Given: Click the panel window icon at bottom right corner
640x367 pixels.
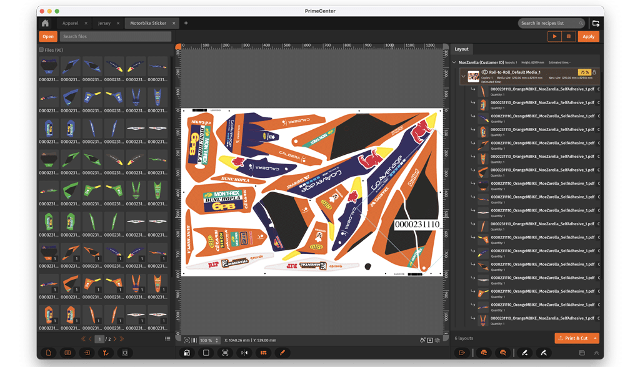Looking at the screenshot, I should click(582, 353).
